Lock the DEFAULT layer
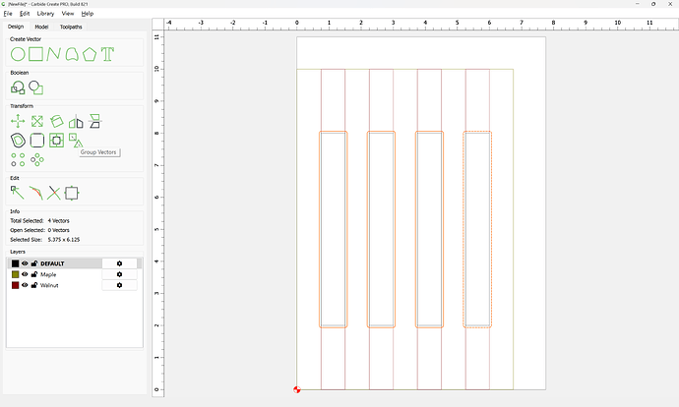Image resolution: width=679 pixels, height=407 pixels. pos(34,263)
